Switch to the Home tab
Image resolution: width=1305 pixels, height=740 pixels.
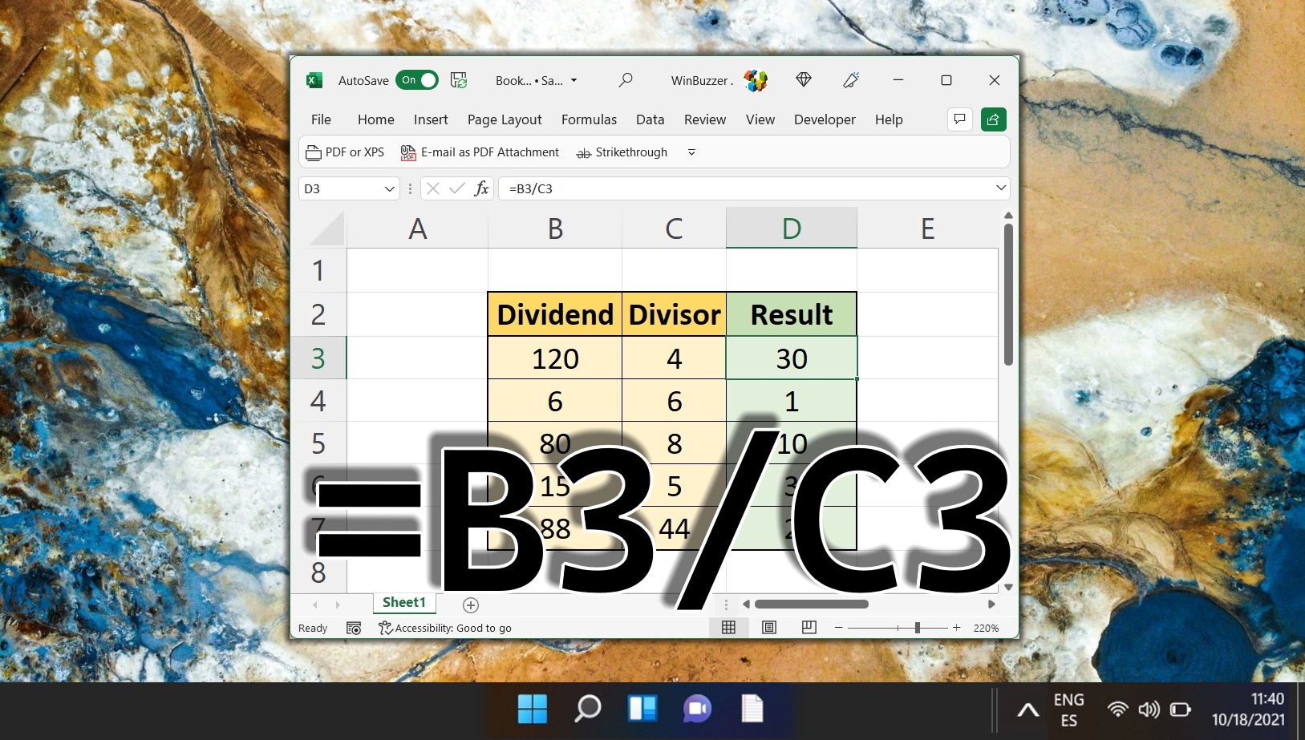376,119
